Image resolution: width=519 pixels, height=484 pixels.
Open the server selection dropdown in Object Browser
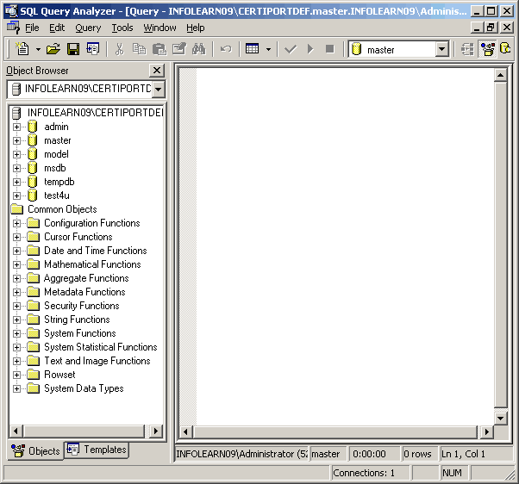coord(159,89)
